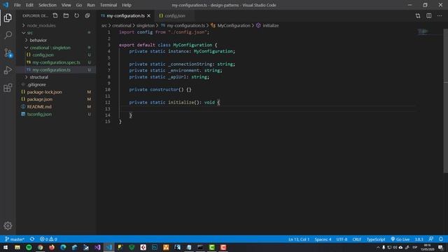448x252 pixels.
Task: Click the New File icon in Explorer
Action: pos(55,15)
